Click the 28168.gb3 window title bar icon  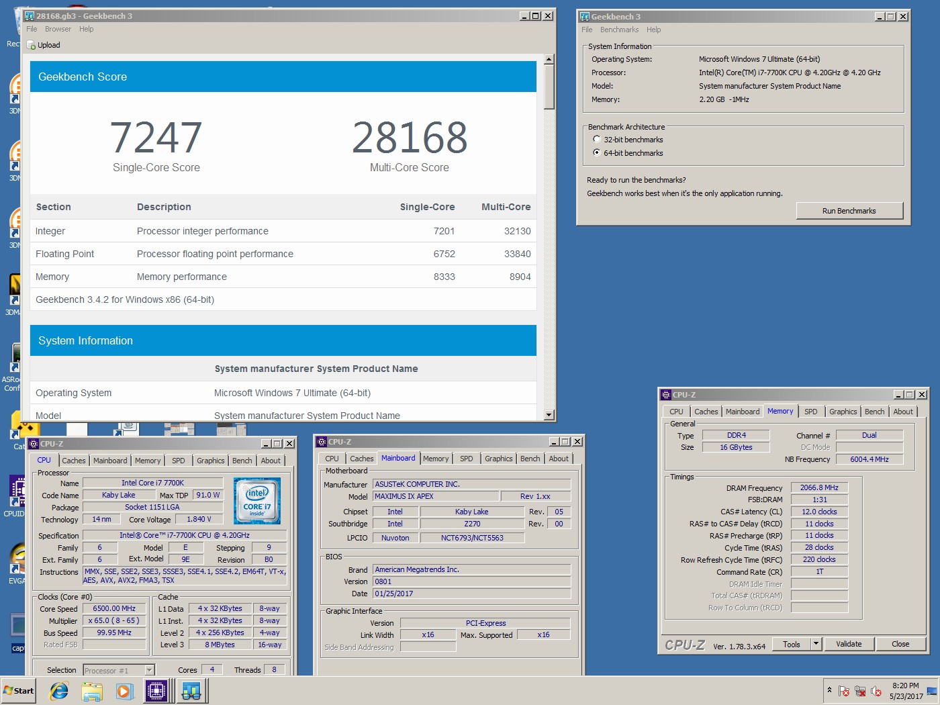point(30,16)
